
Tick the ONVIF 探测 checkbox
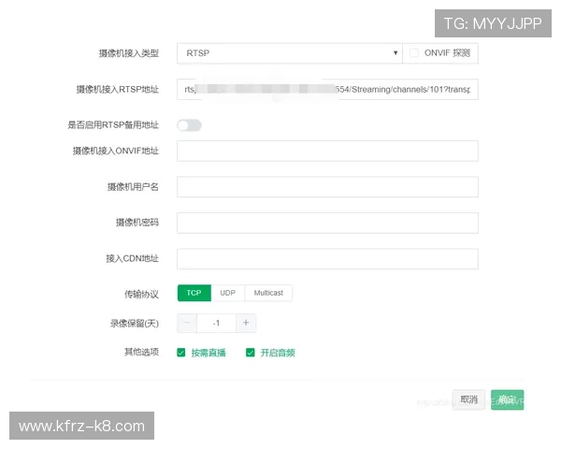coord(414,53)
